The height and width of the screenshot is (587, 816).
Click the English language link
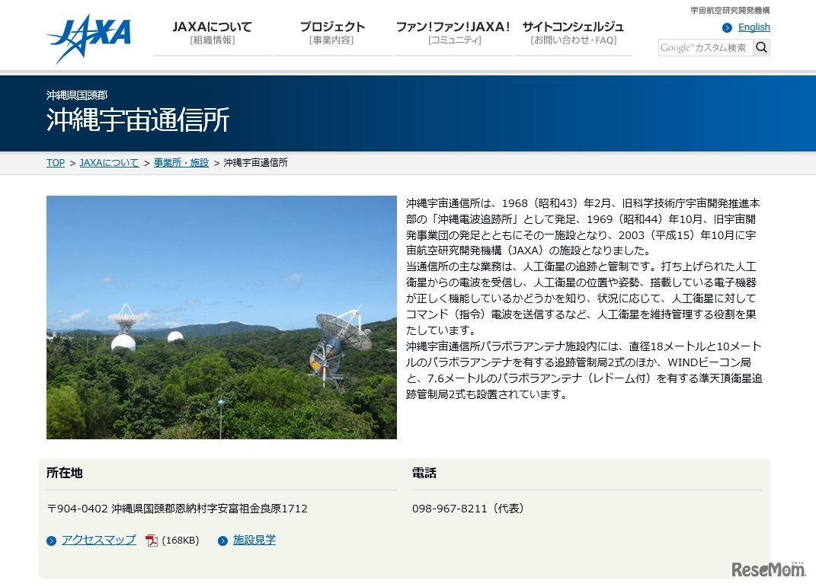click(x=754, y=27)
